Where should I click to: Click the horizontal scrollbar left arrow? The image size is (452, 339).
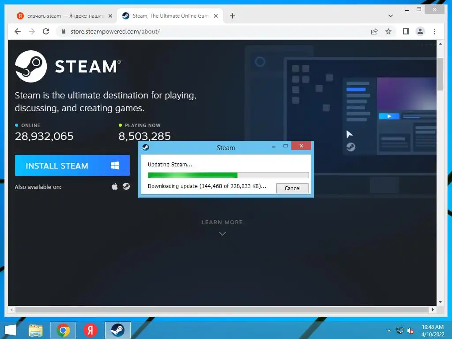point(11,309)
